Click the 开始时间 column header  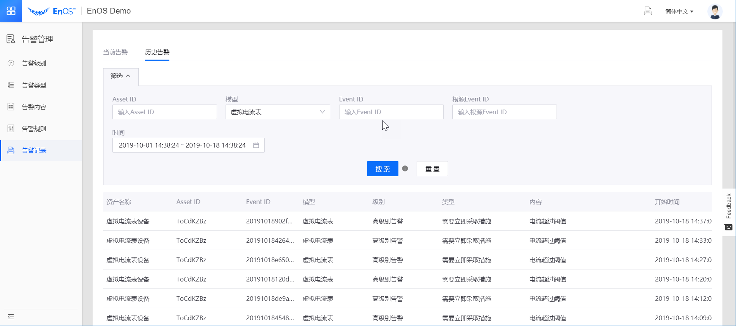[667, 202]
